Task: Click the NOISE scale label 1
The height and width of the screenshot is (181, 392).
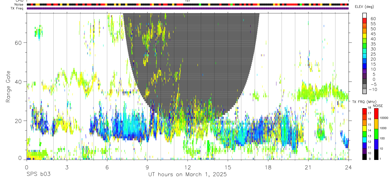Action: tap(381, 159)
